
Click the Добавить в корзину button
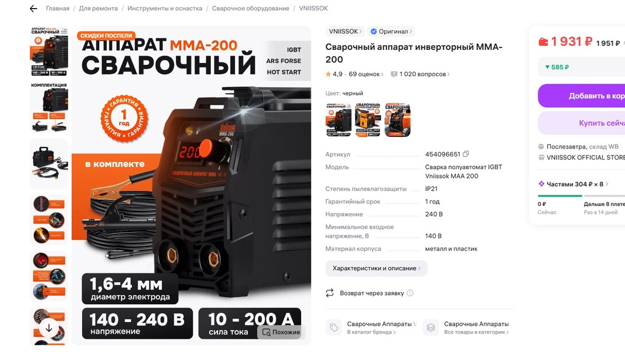pyautogui.click(x=581, y=96)
